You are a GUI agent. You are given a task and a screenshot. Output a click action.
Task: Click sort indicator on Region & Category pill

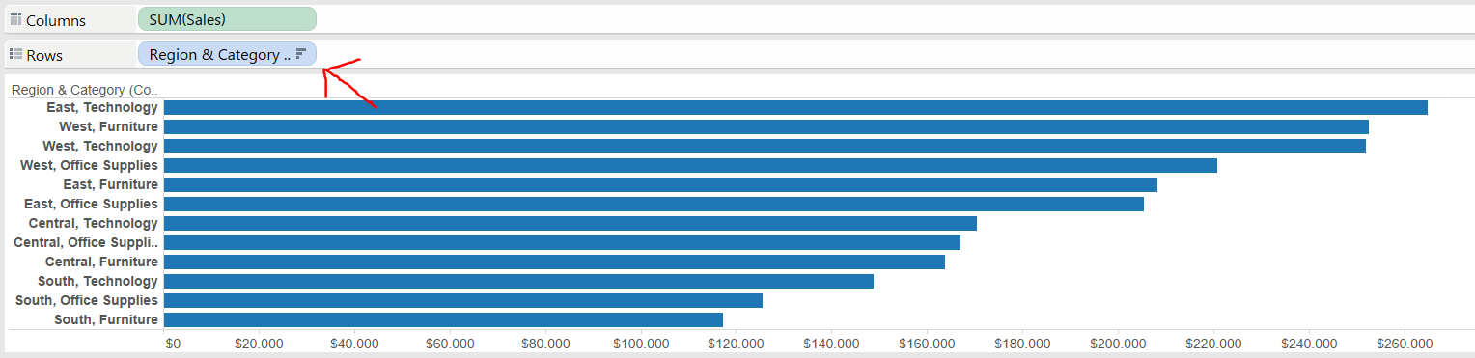(x=300, y=54)
